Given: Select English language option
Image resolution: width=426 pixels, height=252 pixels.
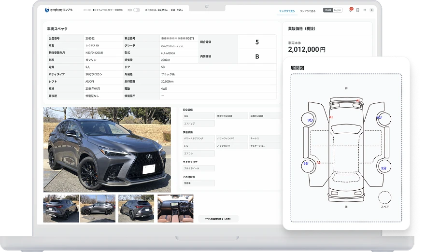Looking at the screenshot, I should 338,10.
